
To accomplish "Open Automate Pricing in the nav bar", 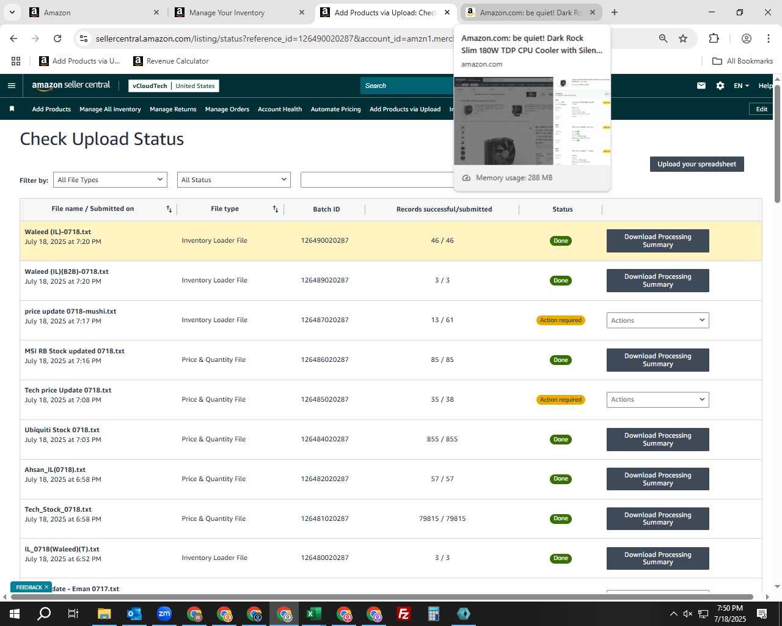I will tap(336, 109).
